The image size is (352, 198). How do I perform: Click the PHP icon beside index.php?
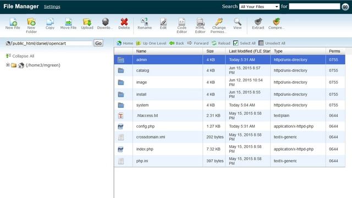coord(121,149)
